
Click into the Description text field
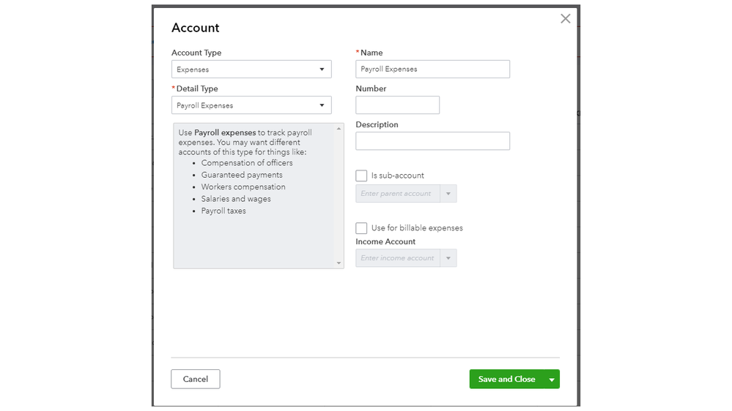[432, 141]
